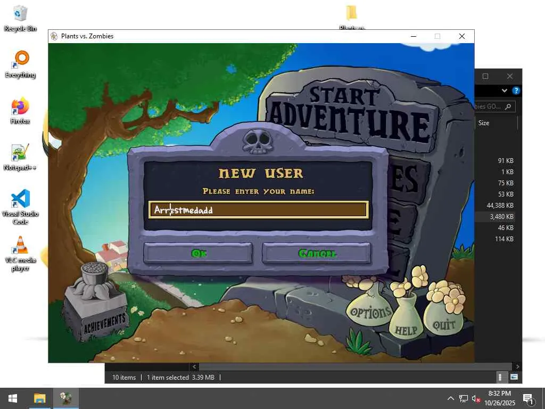Screen dimensions: 545x409
Task: Switch Explorer to large icons view
Action: 514,377
